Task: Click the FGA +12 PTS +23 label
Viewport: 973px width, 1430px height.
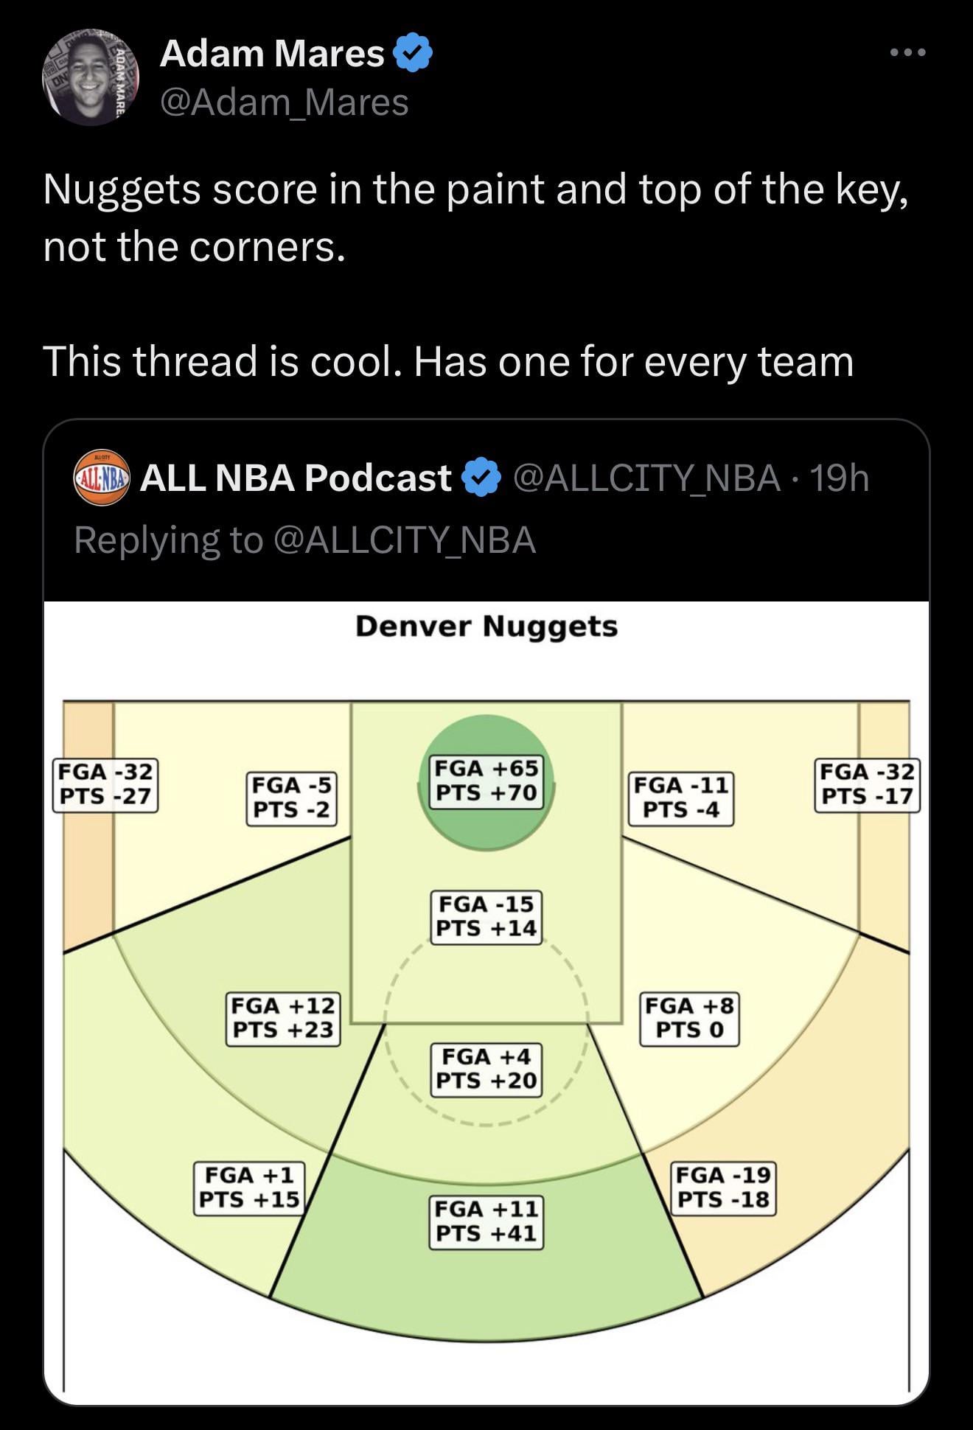Action: tap(283, 1018)
